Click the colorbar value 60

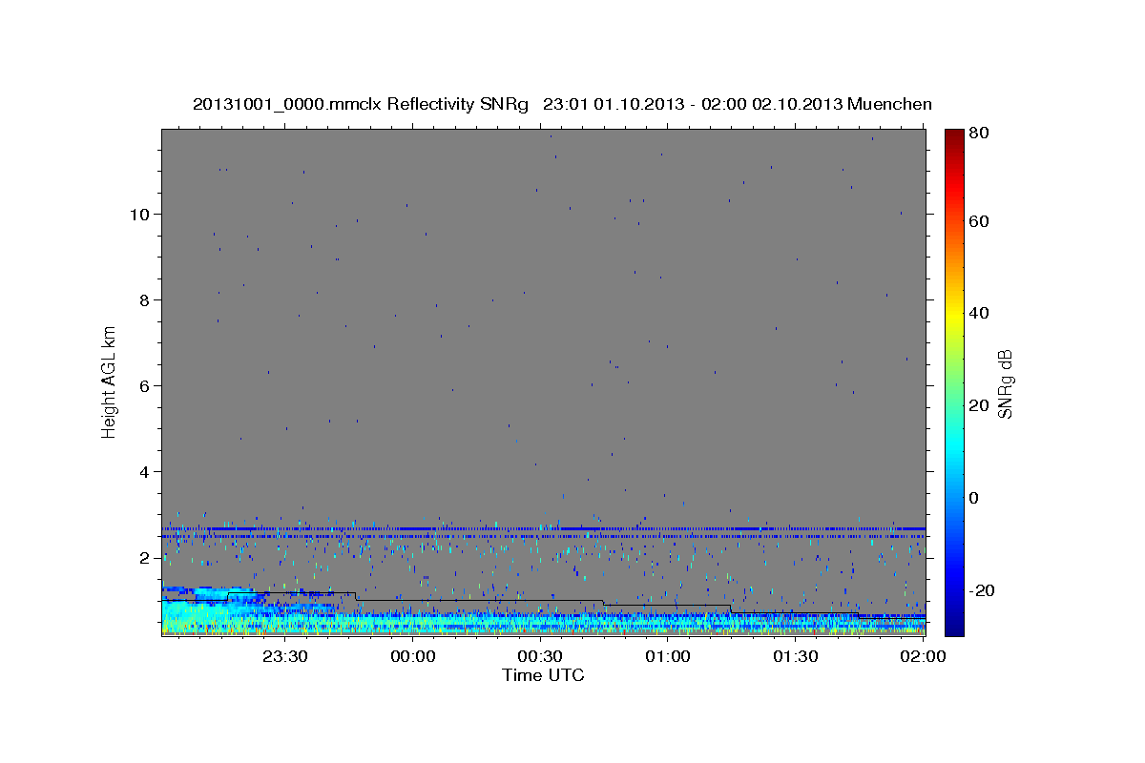click(981, 221)
